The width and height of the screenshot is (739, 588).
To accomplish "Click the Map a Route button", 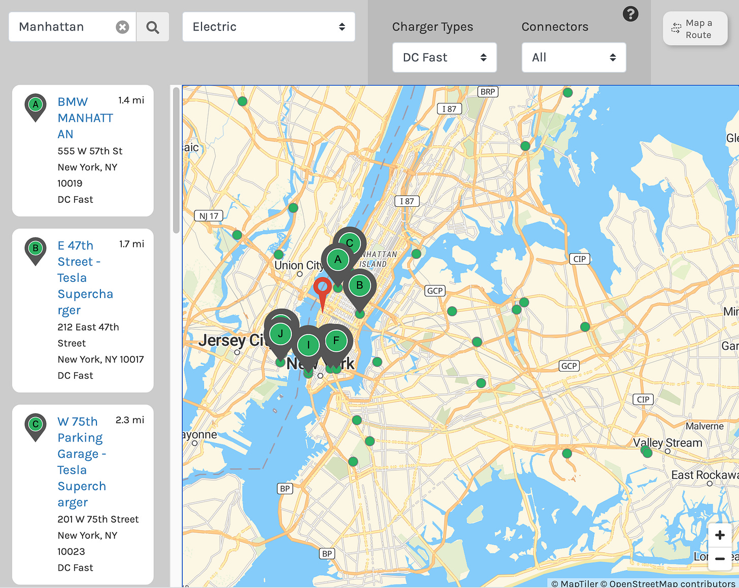I will coord(695,29).
